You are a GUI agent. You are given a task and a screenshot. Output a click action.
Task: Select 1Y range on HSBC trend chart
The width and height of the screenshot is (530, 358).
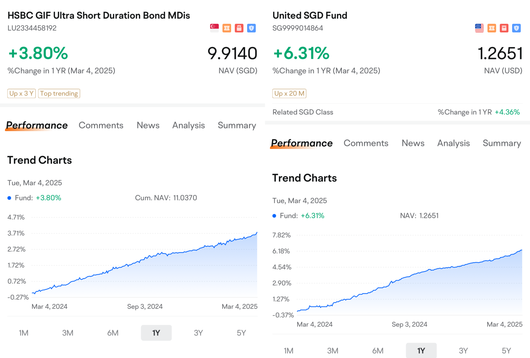click(x=156, y=333)
